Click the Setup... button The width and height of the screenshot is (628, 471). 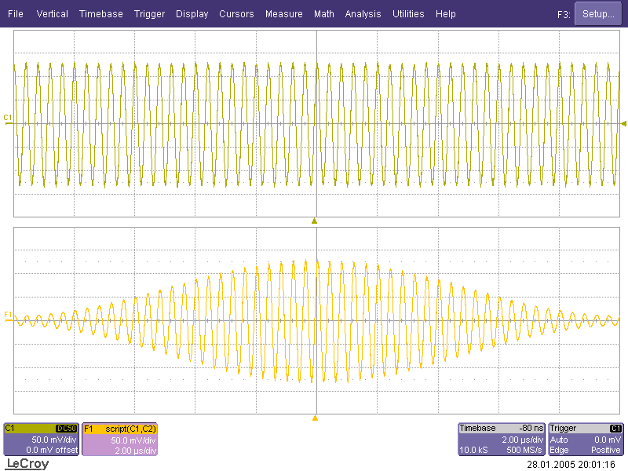click(597, 14)
